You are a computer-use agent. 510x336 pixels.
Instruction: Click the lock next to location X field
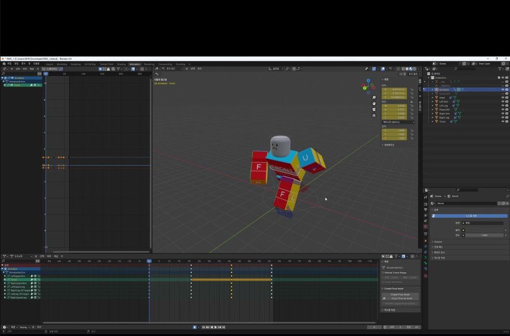point(412,89)
